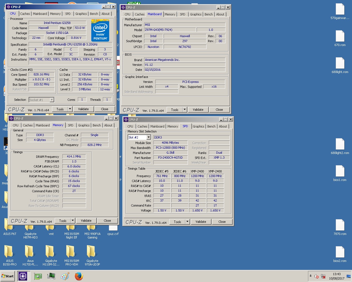The height and width of the screenshot is (282, 352).
Task: Select the 680light.rom desktop file
Action: (x=340, y=66)
